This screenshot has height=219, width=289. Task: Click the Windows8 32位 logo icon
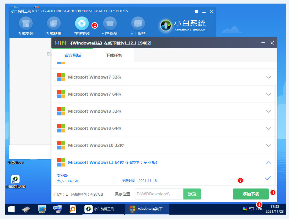(61, 111)
